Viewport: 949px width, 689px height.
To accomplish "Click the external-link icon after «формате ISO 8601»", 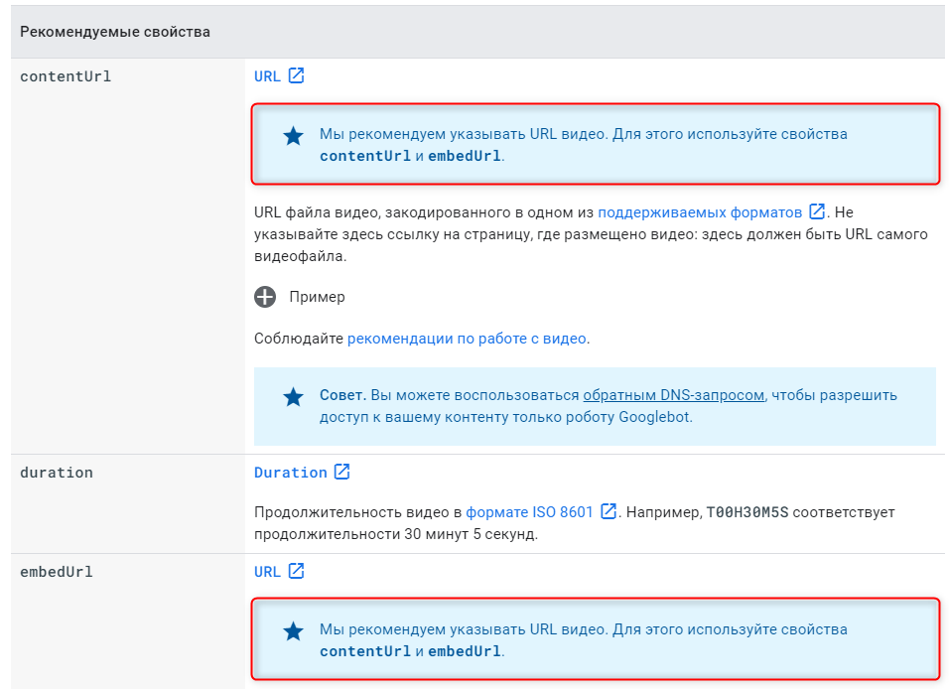I will click(609, 512).
